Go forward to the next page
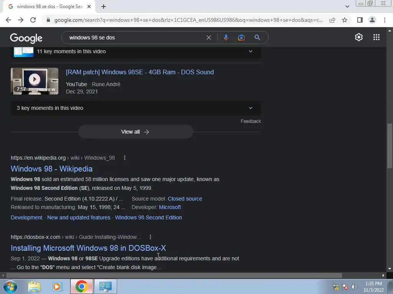 pos(21,20)
